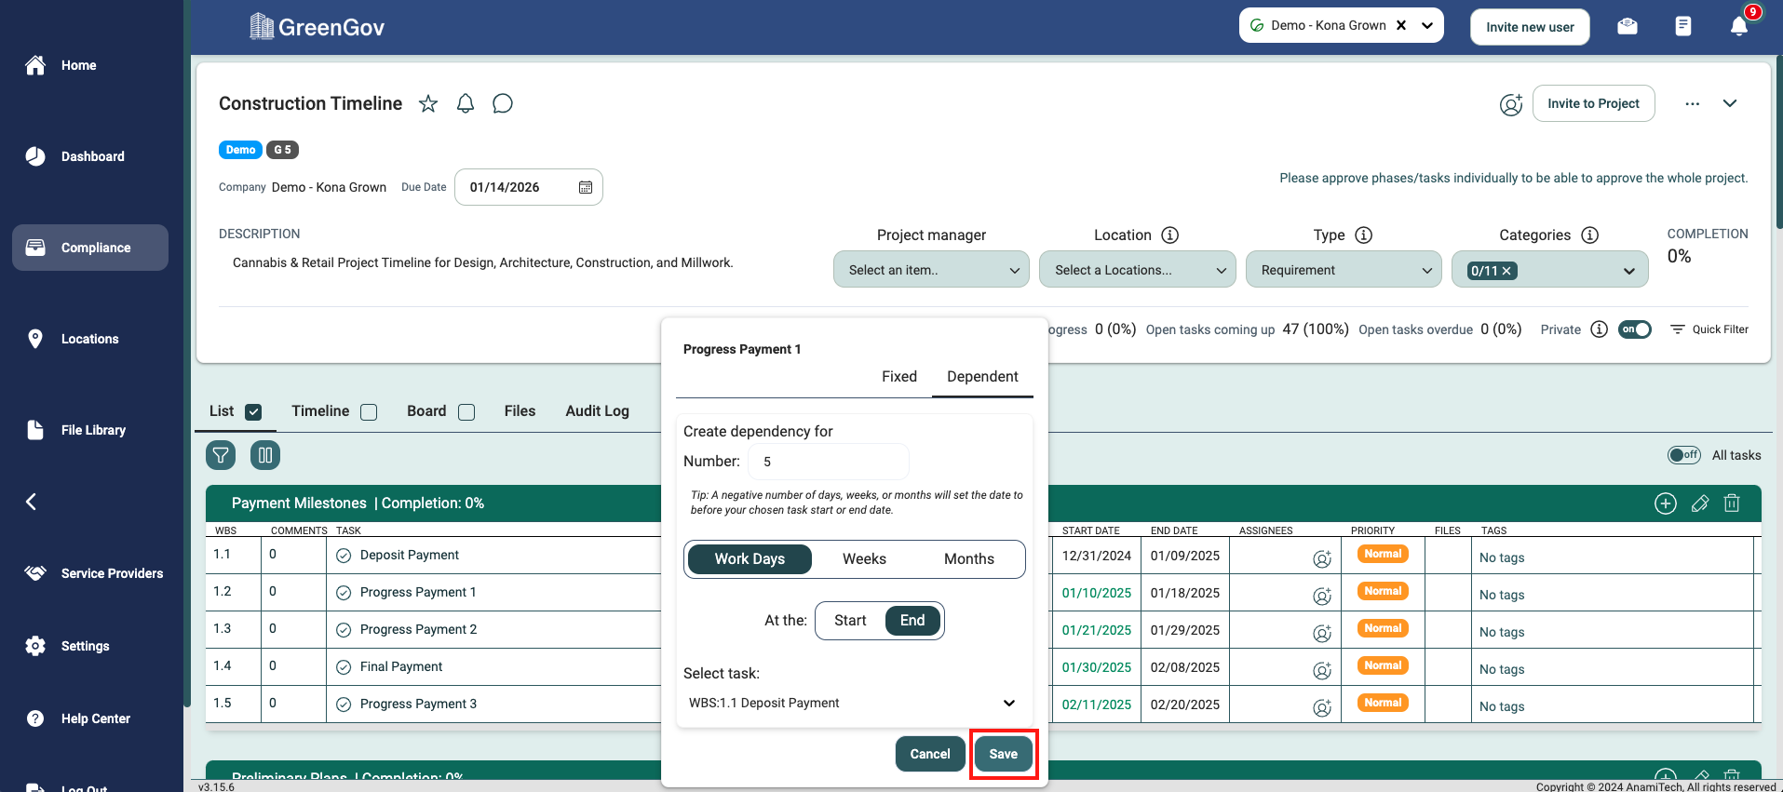Mark Progress Payment 2 task complete
The width and height of the screenshot is (1783, 792).
click(344, 630)
